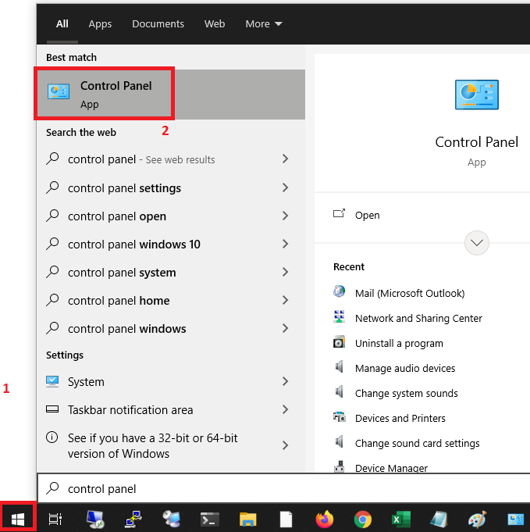The width and height of the screenshot is (530, 532).
Task: Open File Explorer from taskbar
Action: (248, 519)
